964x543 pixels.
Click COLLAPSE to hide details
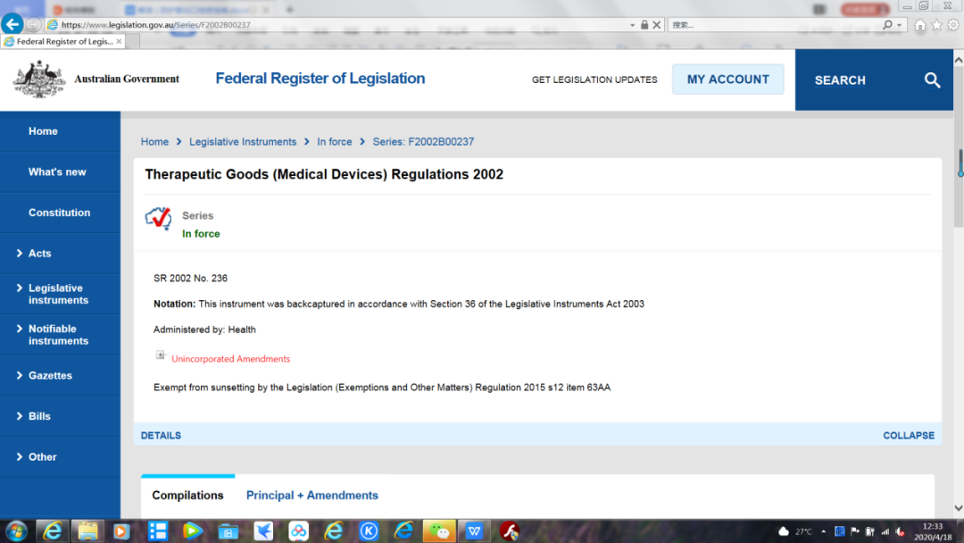pos(908,436)
